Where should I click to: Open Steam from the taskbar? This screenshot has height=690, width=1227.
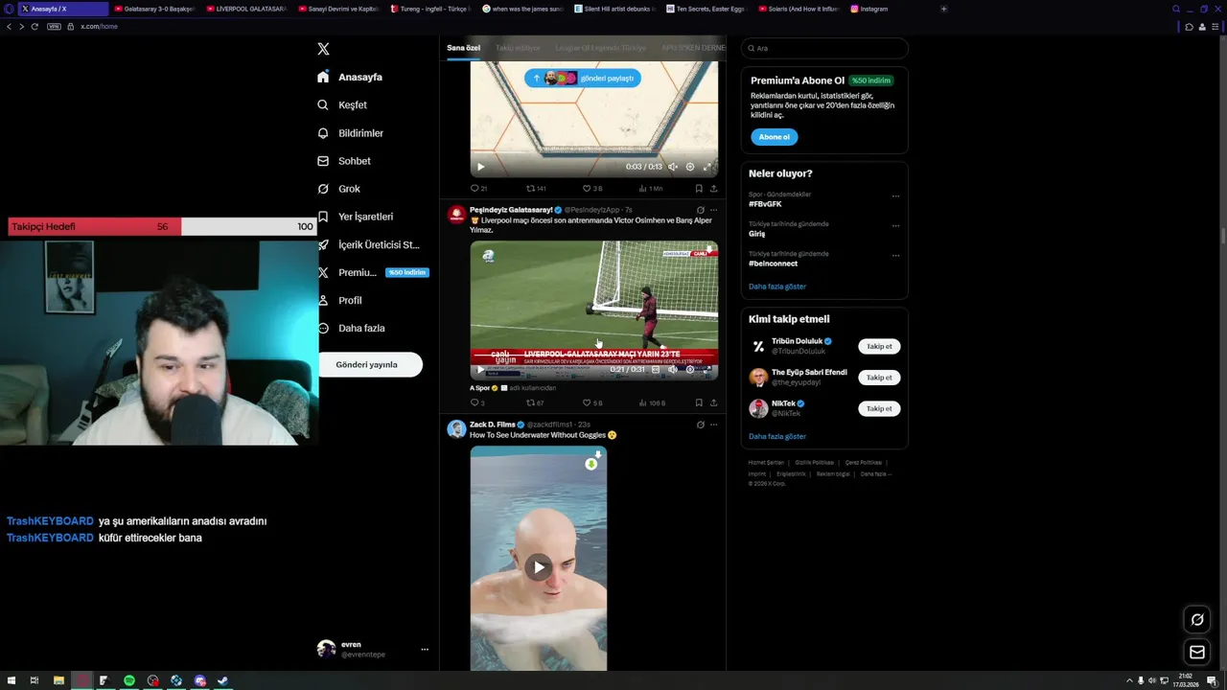pyautogui.click(x=223, y=680)
